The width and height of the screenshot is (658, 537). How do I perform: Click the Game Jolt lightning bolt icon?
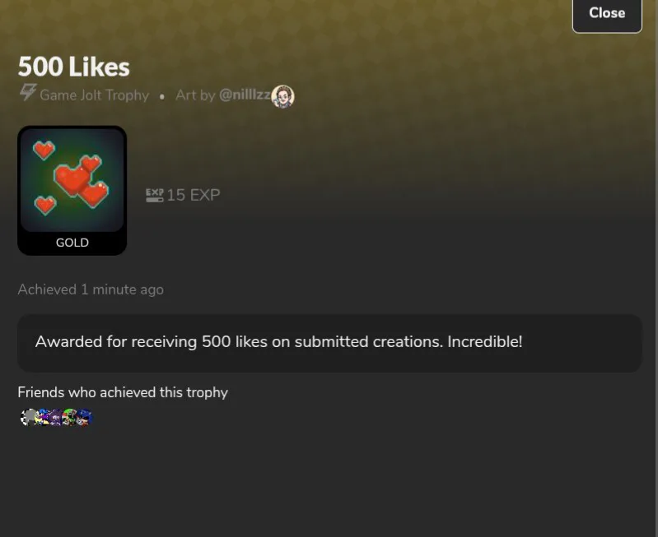28,93
